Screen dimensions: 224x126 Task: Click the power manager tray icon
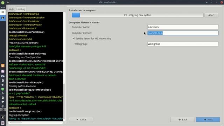(x=3, y=98)
